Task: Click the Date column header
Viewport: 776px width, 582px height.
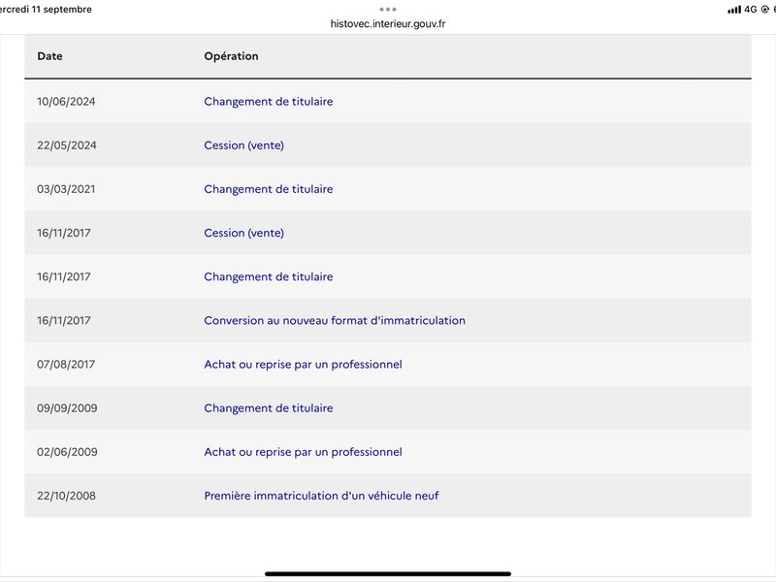Action: tap(50, 56)
